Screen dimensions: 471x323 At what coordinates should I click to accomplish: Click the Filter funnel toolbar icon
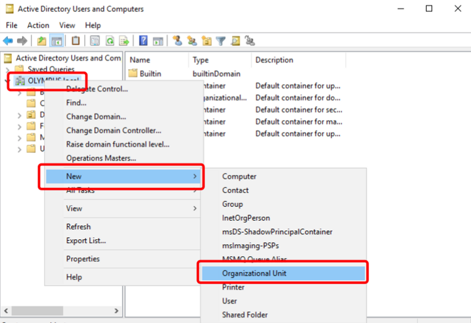click(221, 41)
